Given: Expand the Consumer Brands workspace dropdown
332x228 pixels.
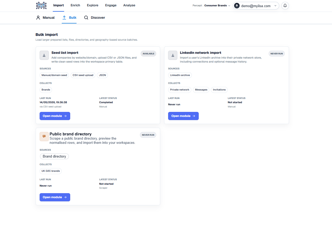Looking at the screenshot, I should click(211, 6).
